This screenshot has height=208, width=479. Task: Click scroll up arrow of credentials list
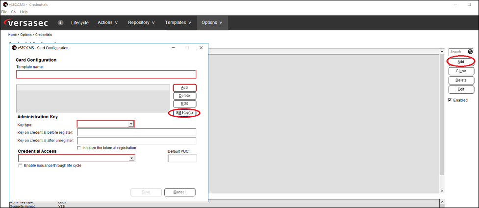click(442, 52)
